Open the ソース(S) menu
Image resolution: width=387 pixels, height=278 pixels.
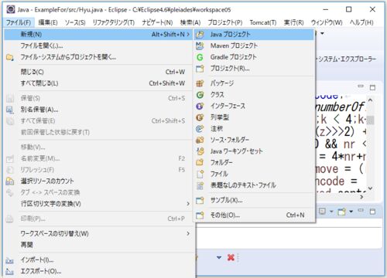click(x=75, y=22)
